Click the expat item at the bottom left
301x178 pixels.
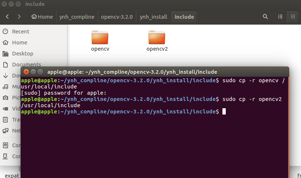[x=12, y=175]
